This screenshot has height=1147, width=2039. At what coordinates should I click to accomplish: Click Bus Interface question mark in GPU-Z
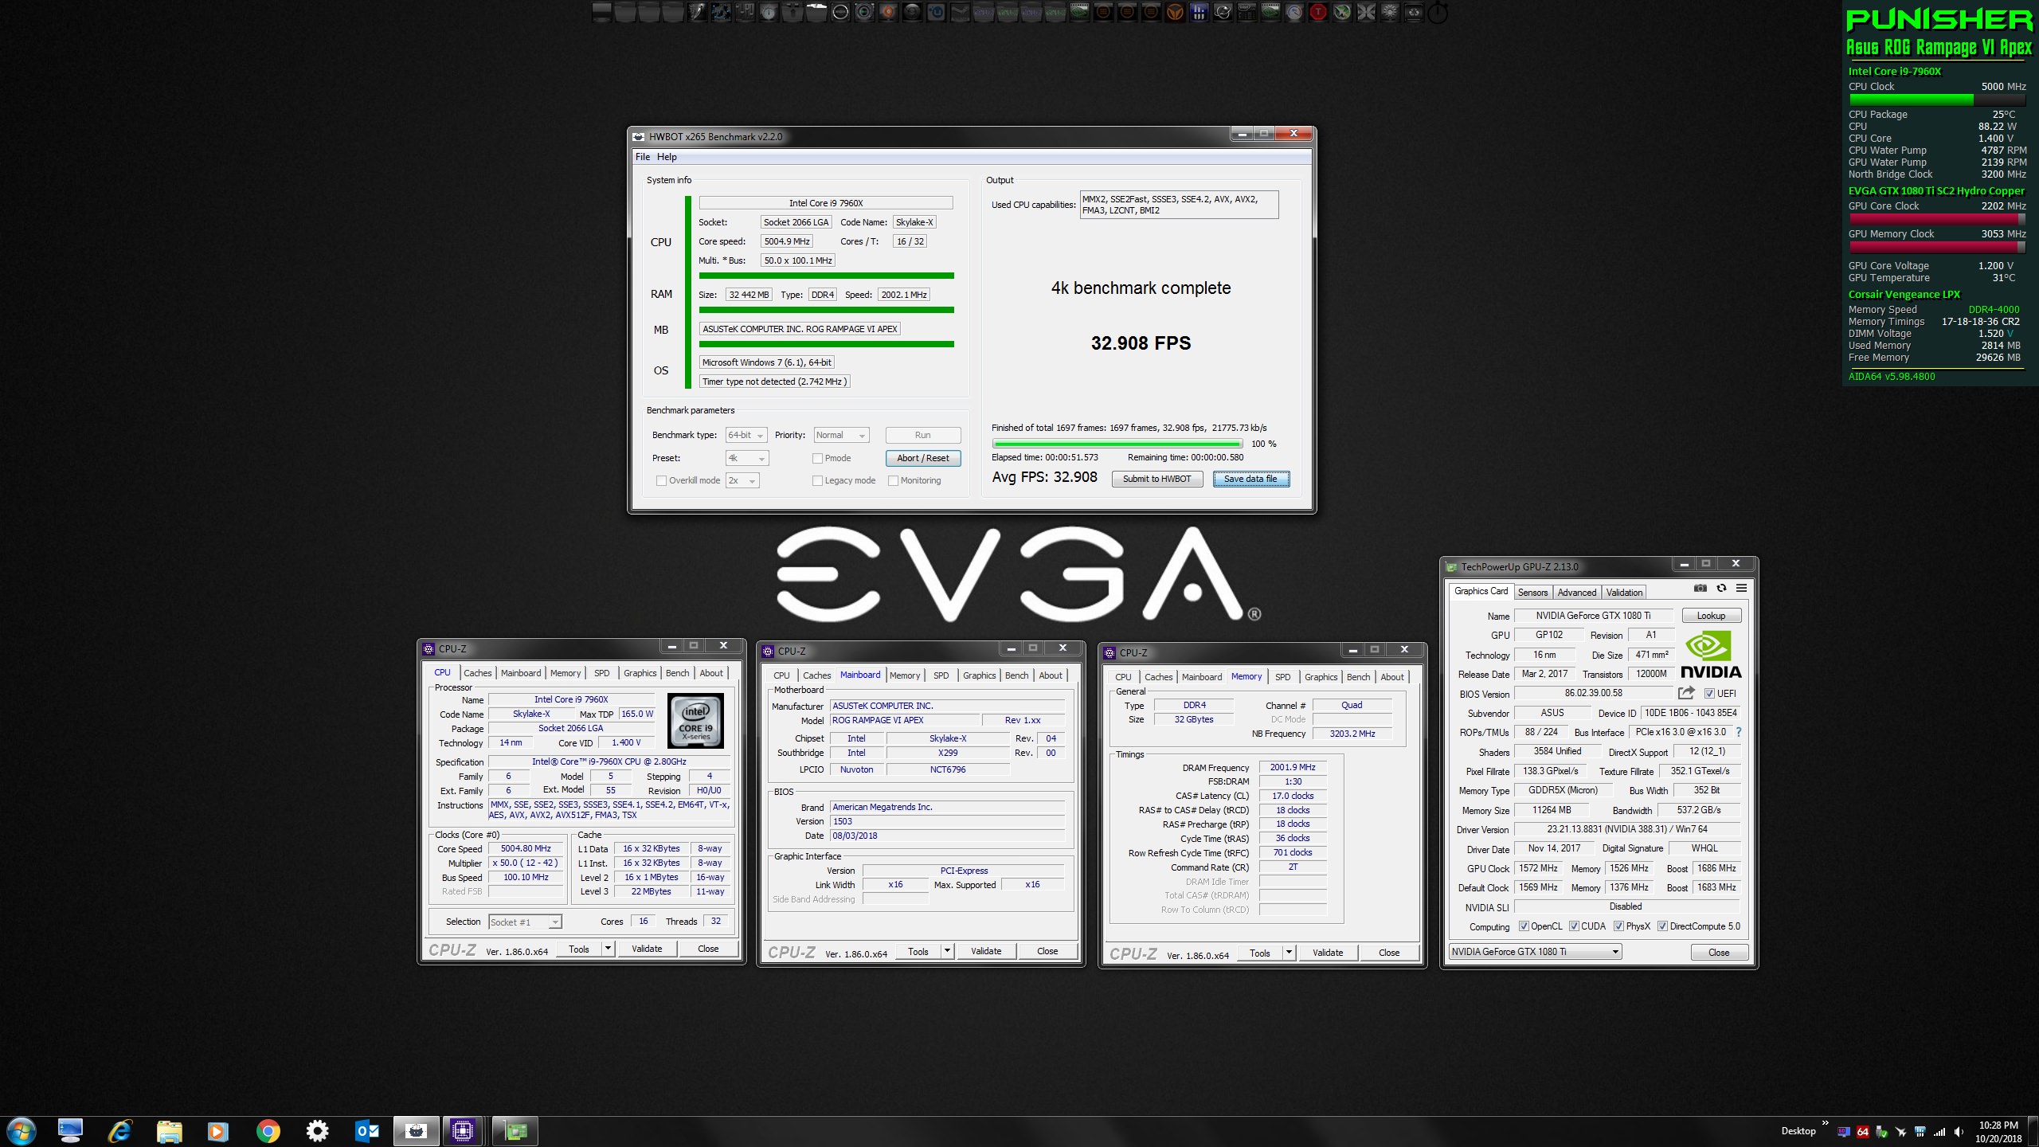click(x=1739, y=732)
